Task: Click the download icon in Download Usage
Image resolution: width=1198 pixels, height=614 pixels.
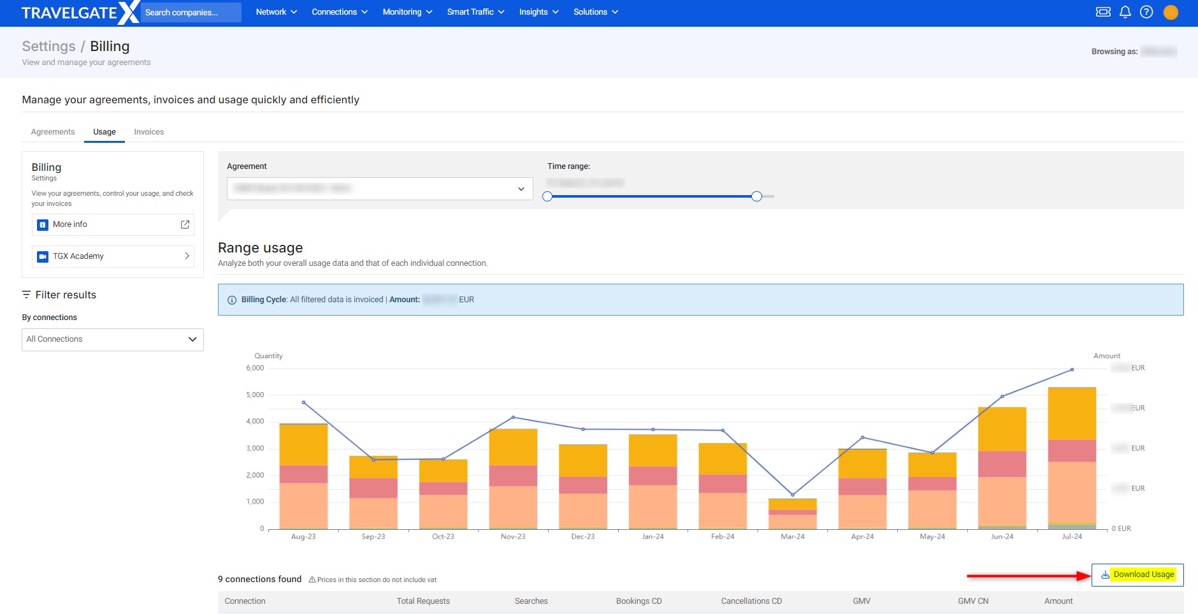Action: [1105, 574]
